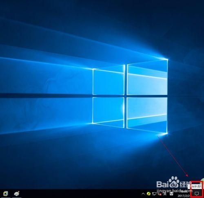Open the colorful square app in taskbar
The height and width of the screenshot is (198, 204).
(x=5, y=193)
